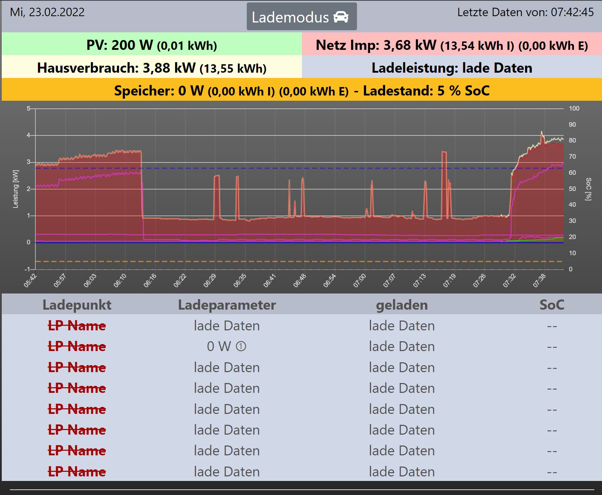Click the car icon in the Lademodus button
The height and width of the screenshot is (495, 602).
tap(341, 17)
